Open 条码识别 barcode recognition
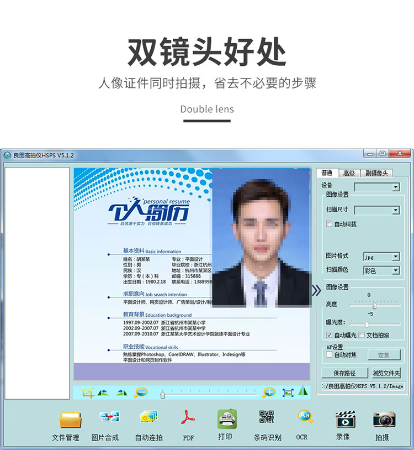Viewport: 414px width, 450px height. click(267, 417)
